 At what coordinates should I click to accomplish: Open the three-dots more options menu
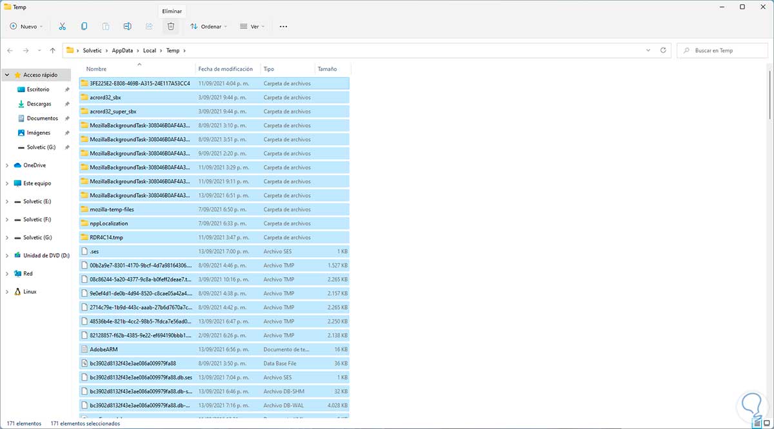tap(283, 26)
